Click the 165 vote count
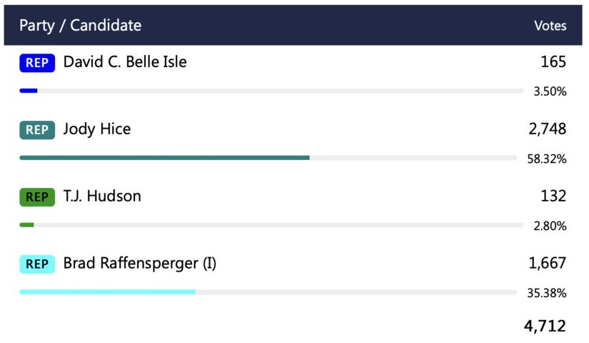 (x=553, y=62)
